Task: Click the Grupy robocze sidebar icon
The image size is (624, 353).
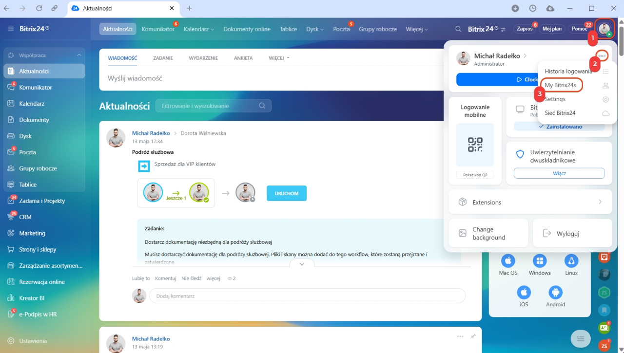Action: (x=11, y=168)
